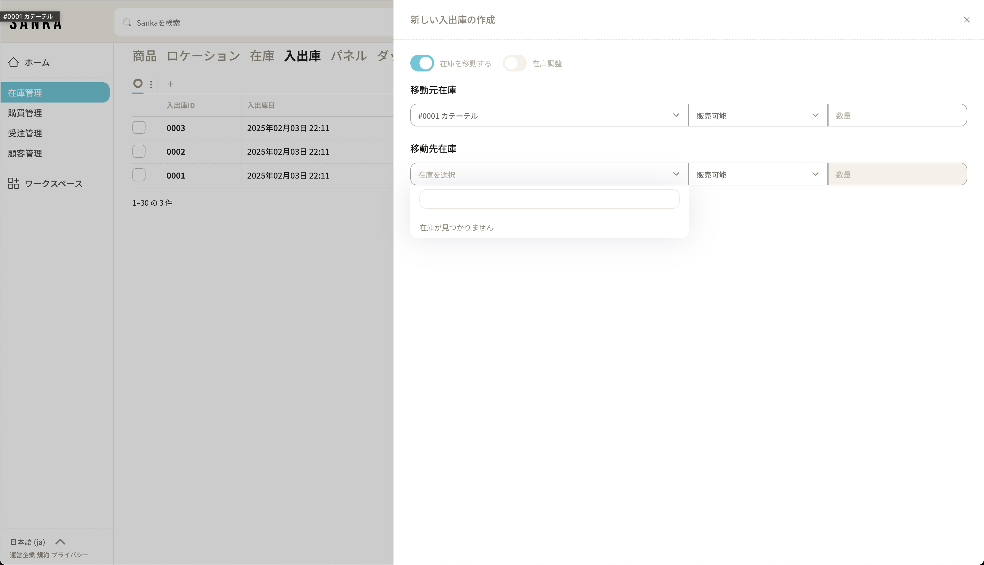Click the source 数量 input field
This screenshot has width=984, height=565.
tap(897, 115)
